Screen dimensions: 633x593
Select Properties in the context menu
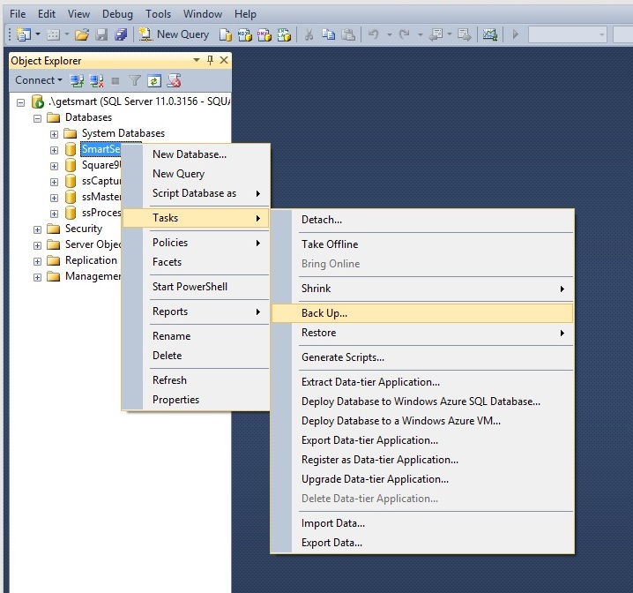coord(175,400)
